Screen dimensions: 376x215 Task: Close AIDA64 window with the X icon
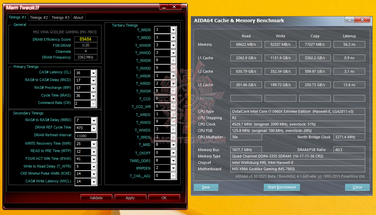click(x=362, y=20)
